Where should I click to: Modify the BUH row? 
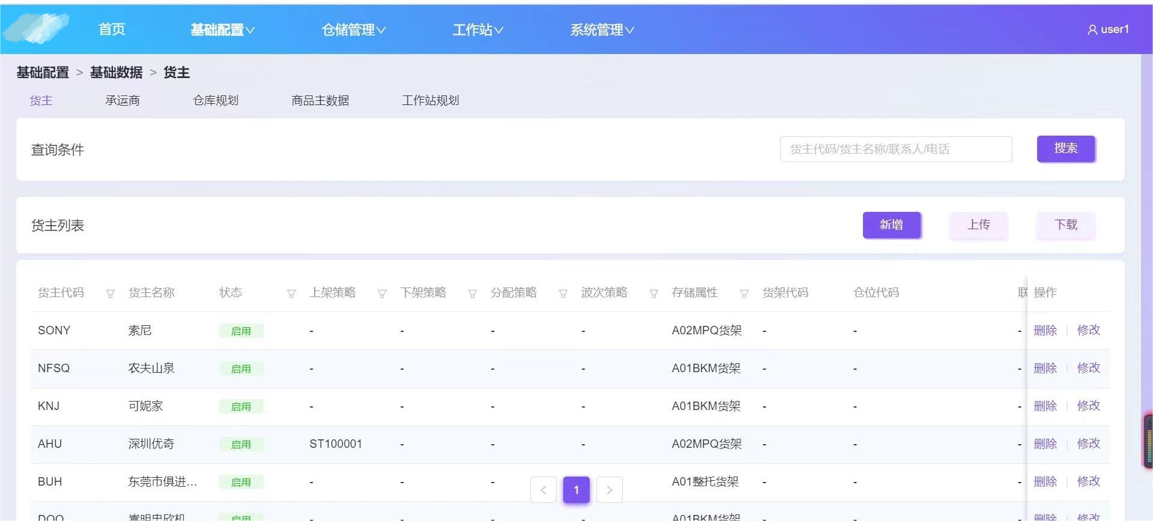(1089, 481)
